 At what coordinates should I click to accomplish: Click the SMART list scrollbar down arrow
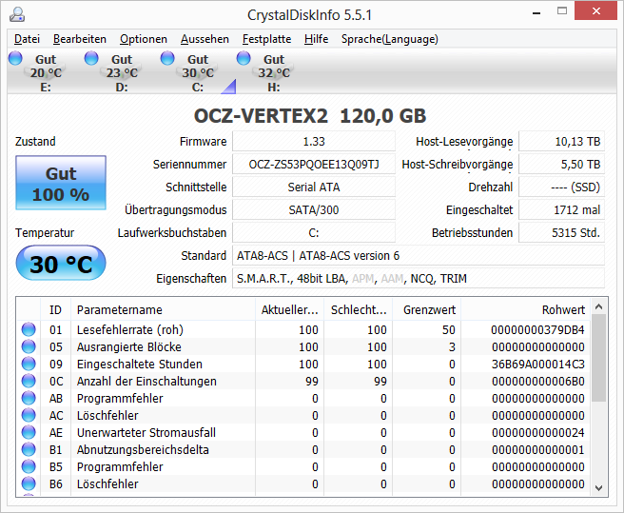click(598, 488)
